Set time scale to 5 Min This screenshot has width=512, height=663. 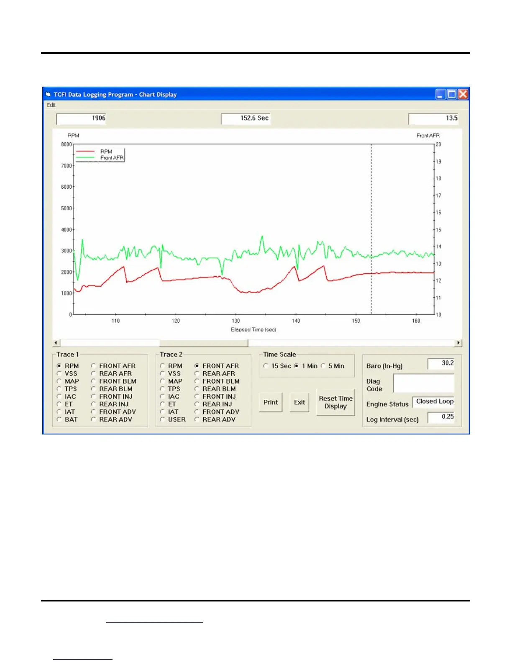pyautogui.click(x=323, y=366)
